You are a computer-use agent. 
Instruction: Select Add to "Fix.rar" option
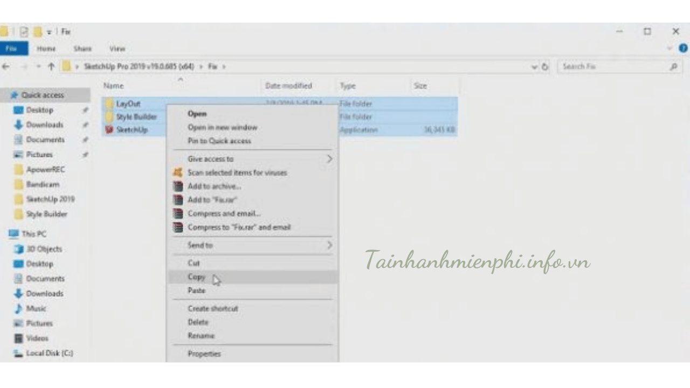pyautogui.click(x=212, y=200)
